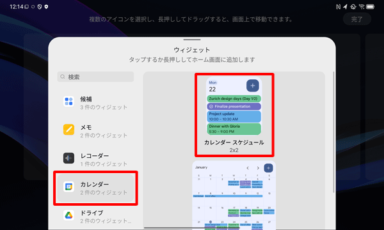384x230 pixels.
Task: Tap 1 件のウィジェット under レコーダー
Action: 104,164
